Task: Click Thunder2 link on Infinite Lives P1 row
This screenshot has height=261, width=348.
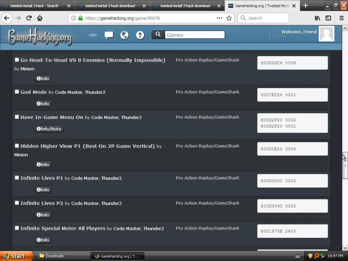Action: (x=111, y=178)
